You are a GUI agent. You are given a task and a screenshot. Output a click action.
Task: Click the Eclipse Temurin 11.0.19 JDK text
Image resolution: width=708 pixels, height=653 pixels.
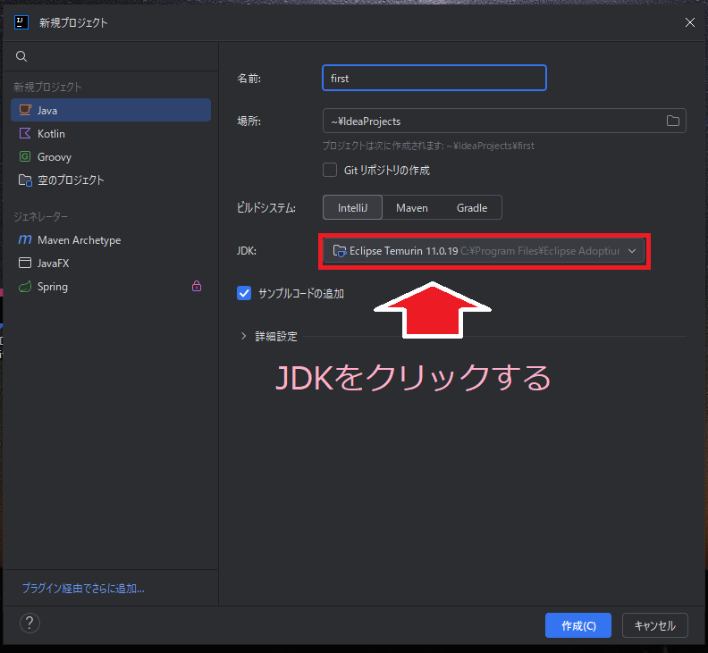(404, 251)
